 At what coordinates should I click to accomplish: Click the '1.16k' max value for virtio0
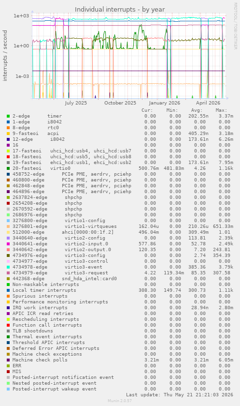tap(226, 168)
